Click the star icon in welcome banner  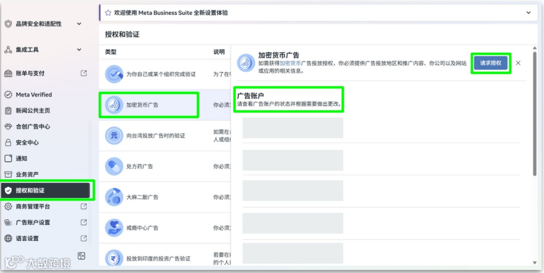[108, 13]
